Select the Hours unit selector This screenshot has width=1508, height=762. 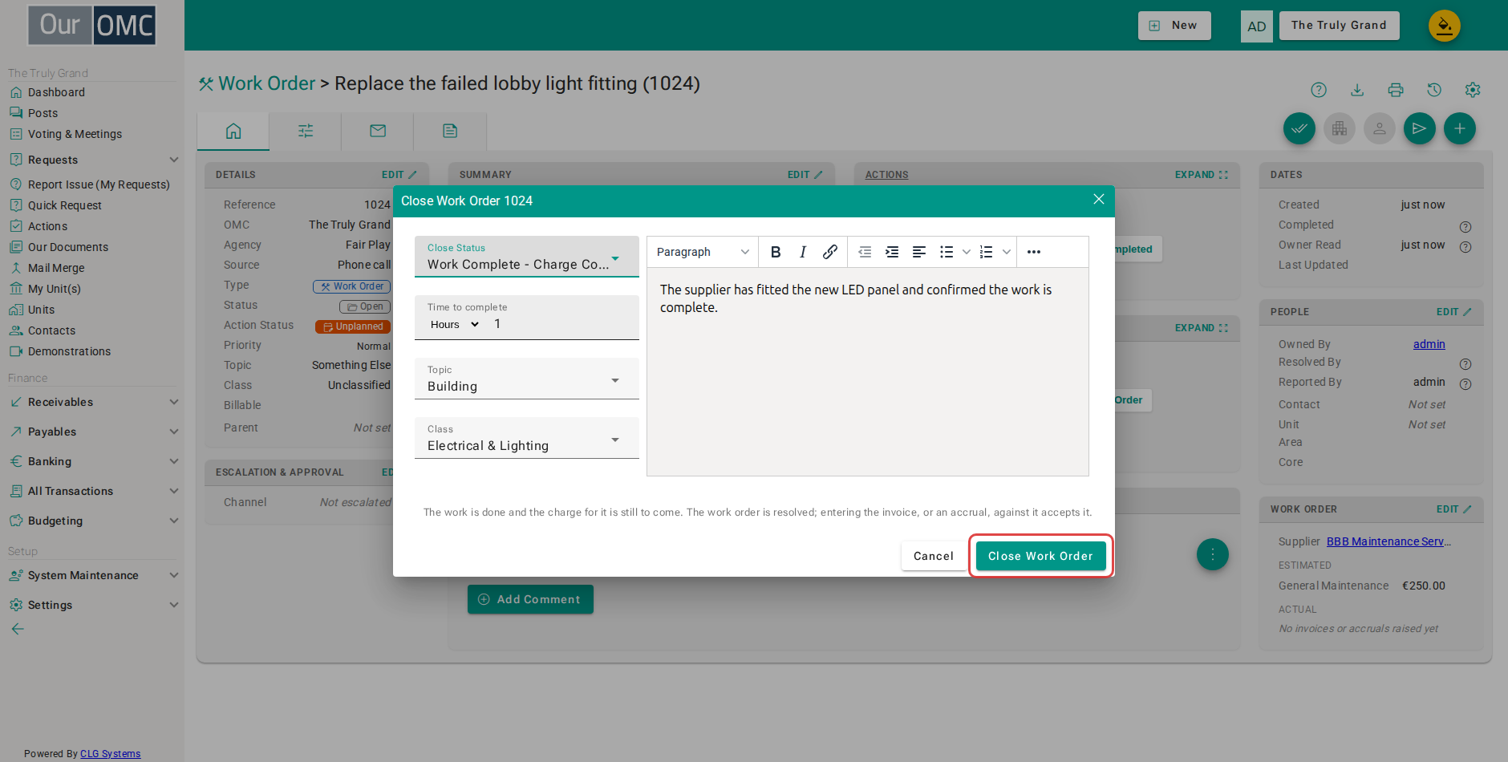click(x=455, y=324)
